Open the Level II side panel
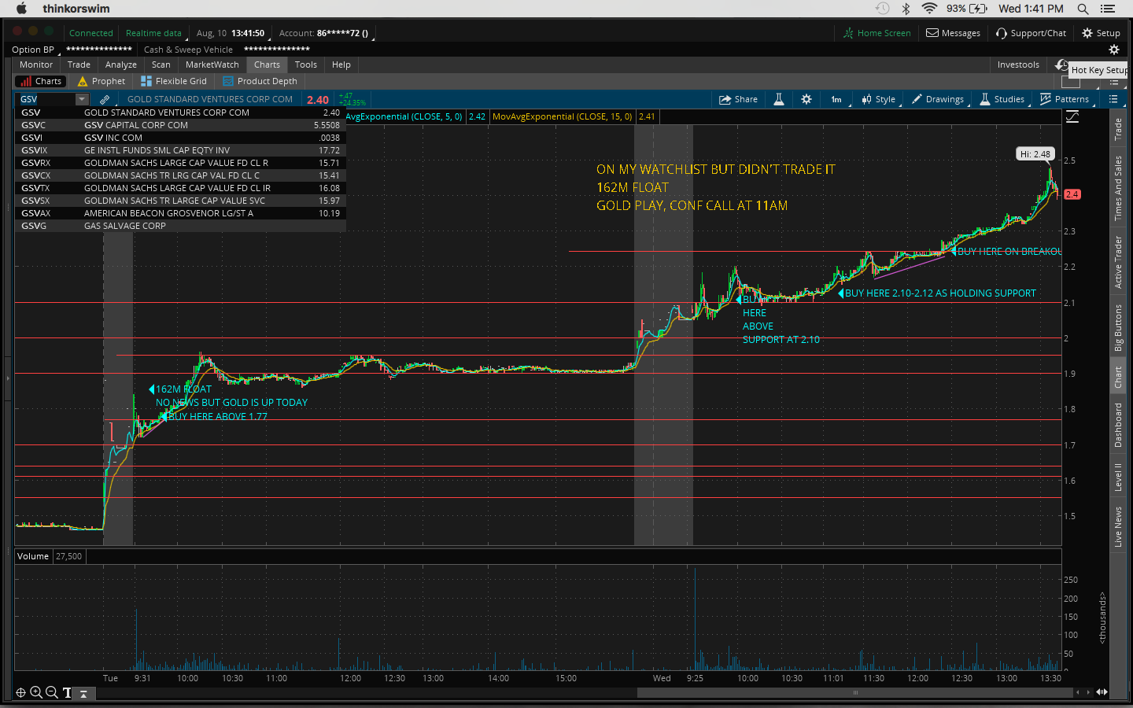 [x=1118, y=478]
